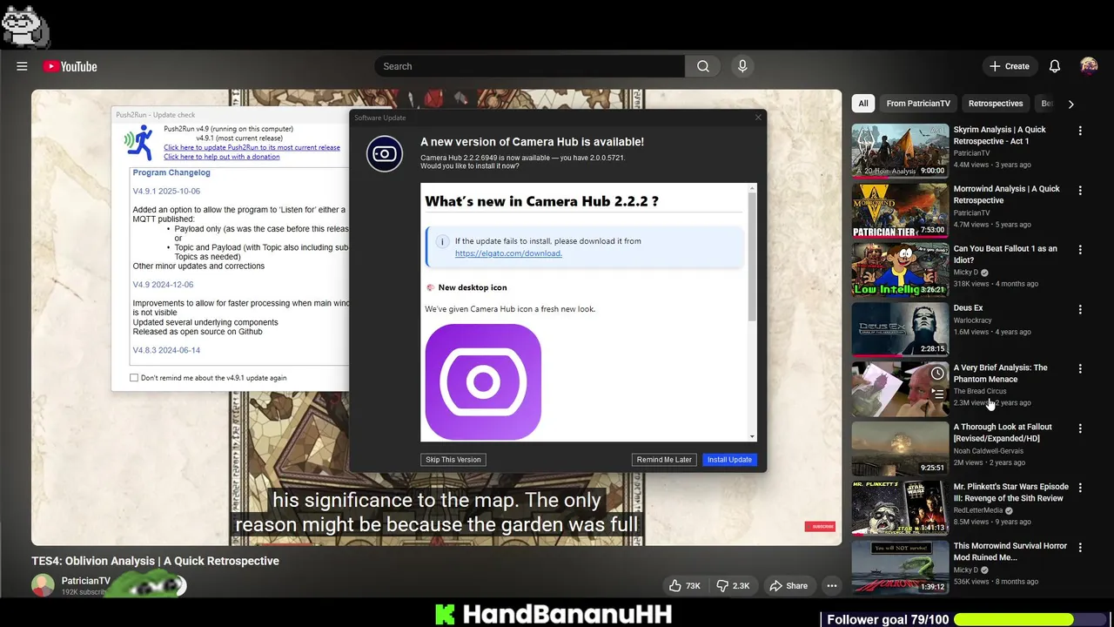1114x627 pixels.
Task: Click Push2Run donation help link
Action: (x=222, y=157)
